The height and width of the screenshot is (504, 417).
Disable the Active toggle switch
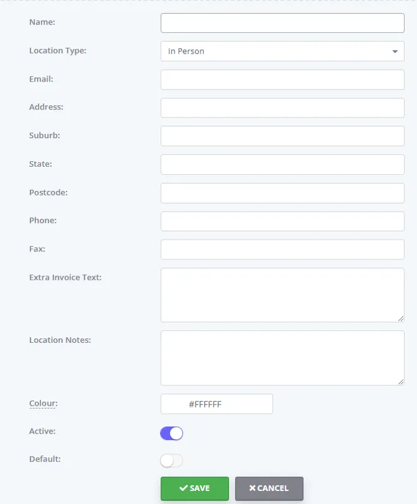coord(171,433)
